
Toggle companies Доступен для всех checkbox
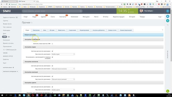(x=52, y=76)
